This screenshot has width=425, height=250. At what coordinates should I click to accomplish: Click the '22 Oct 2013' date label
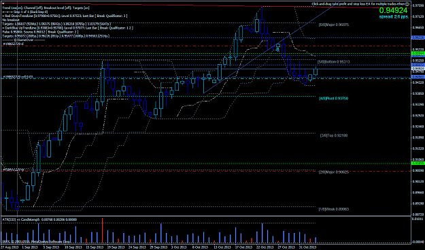point(265,247)
